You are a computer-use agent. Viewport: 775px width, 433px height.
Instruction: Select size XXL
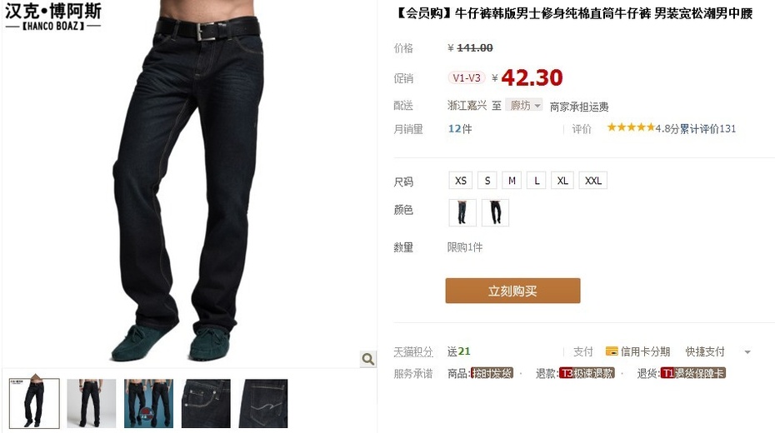coord(593,181)
